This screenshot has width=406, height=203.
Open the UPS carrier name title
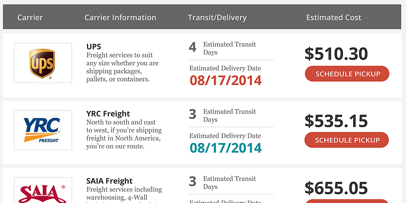tap(93, 47)
